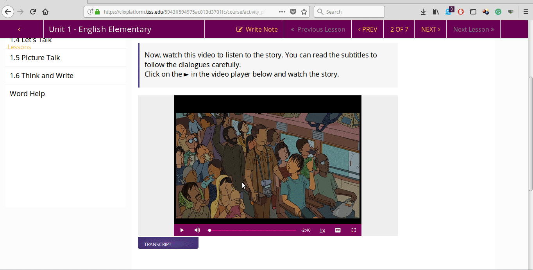Toggle closed captions on video
Screen dimensions: 533x270
pos(338,230)
